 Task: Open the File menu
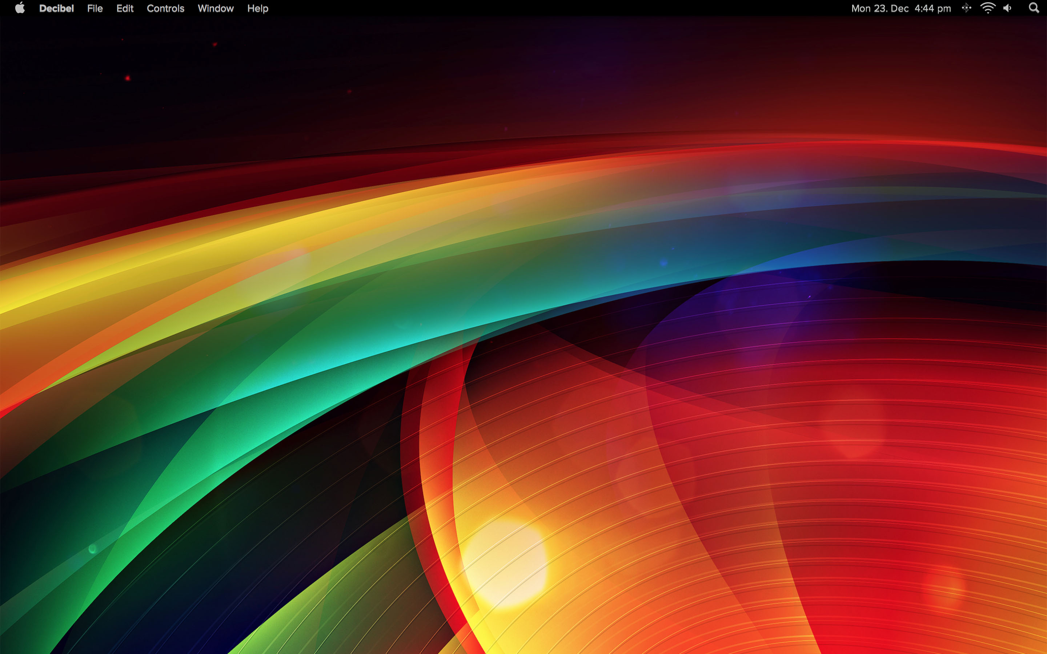[x=95, y=8]
